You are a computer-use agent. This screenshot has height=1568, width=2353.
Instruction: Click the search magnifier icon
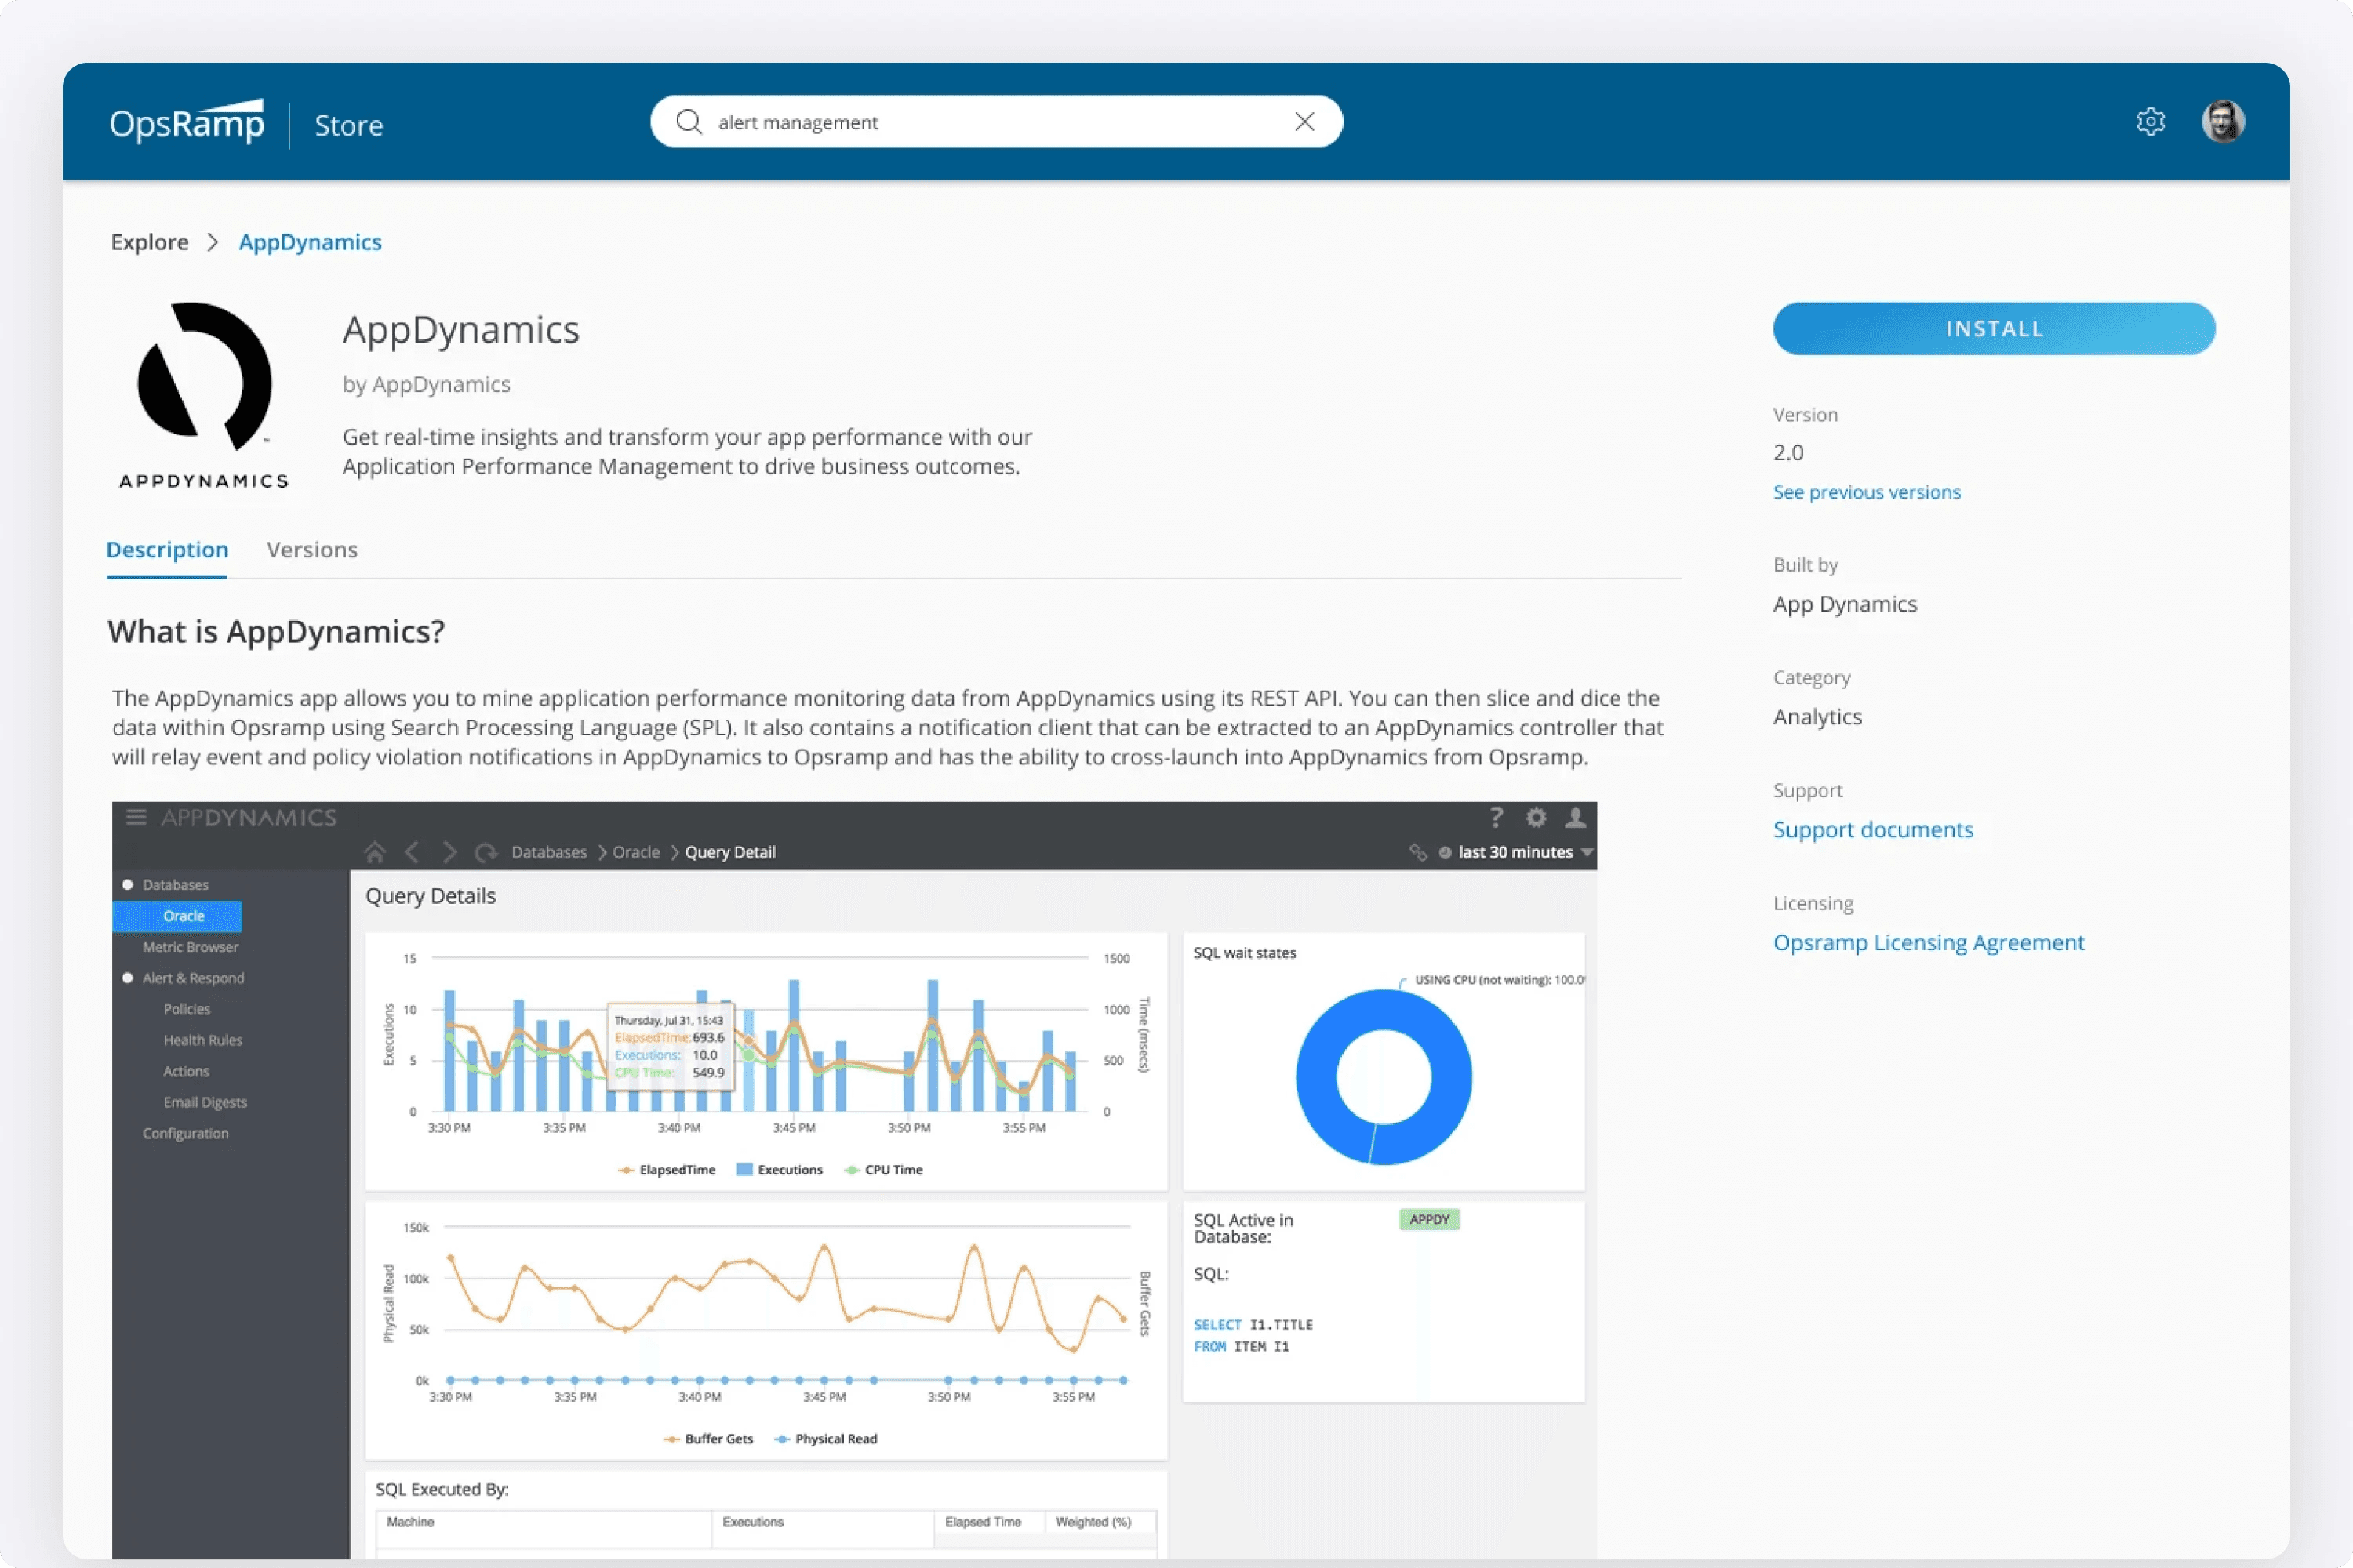[x=689, y=122]
